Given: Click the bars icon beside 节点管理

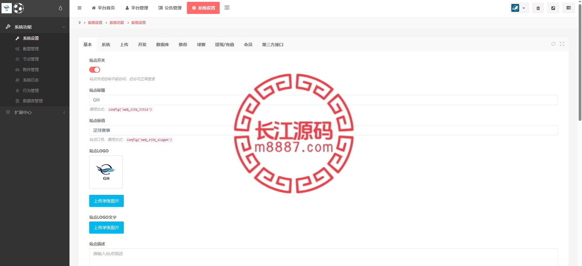Looking at the screenshot, I should point(17,59).
